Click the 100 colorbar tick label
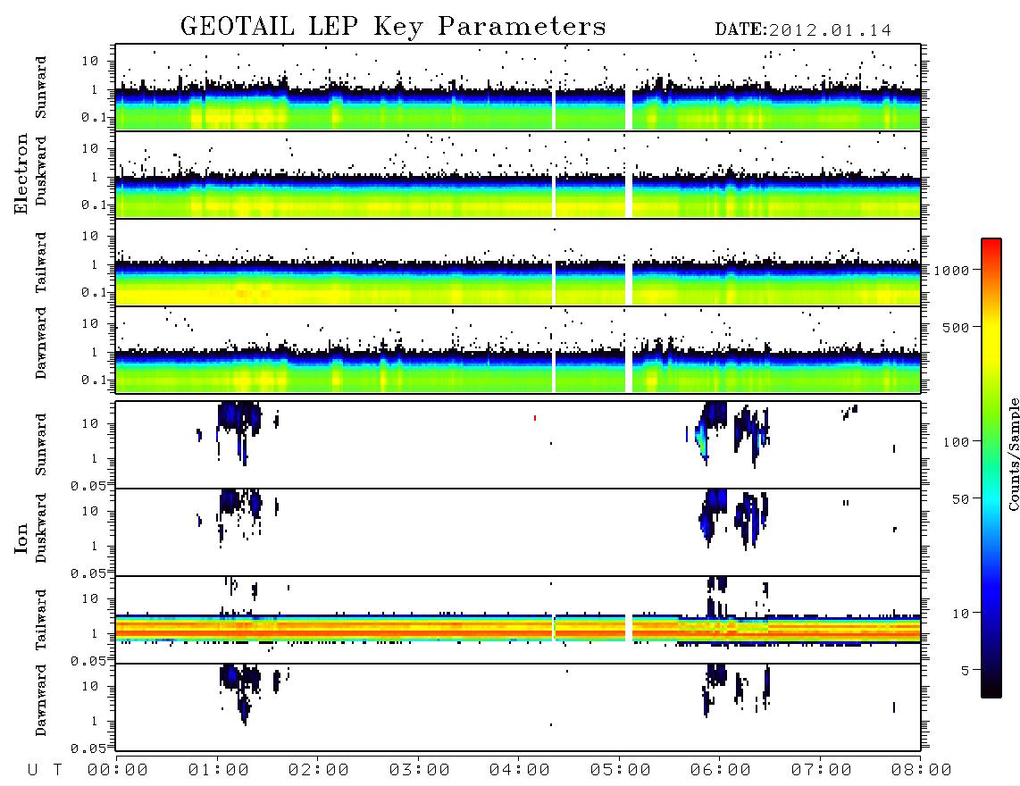The height and width of the screenshot is (786, 1020). pyautogui.click(x=956, y=442)
